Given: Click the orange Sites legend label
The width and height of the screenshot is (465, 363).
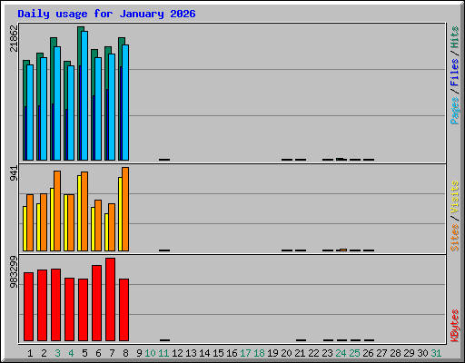Looking at the screenshot, I should click(454, 238).
